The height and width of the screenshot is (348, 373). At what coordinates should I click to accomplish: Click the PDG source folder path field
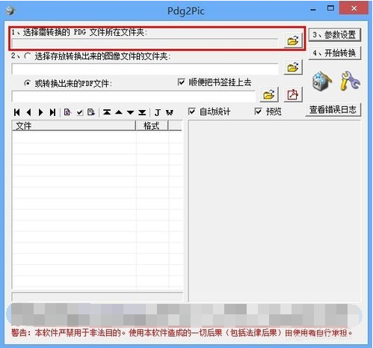click(x=144, y=43)
